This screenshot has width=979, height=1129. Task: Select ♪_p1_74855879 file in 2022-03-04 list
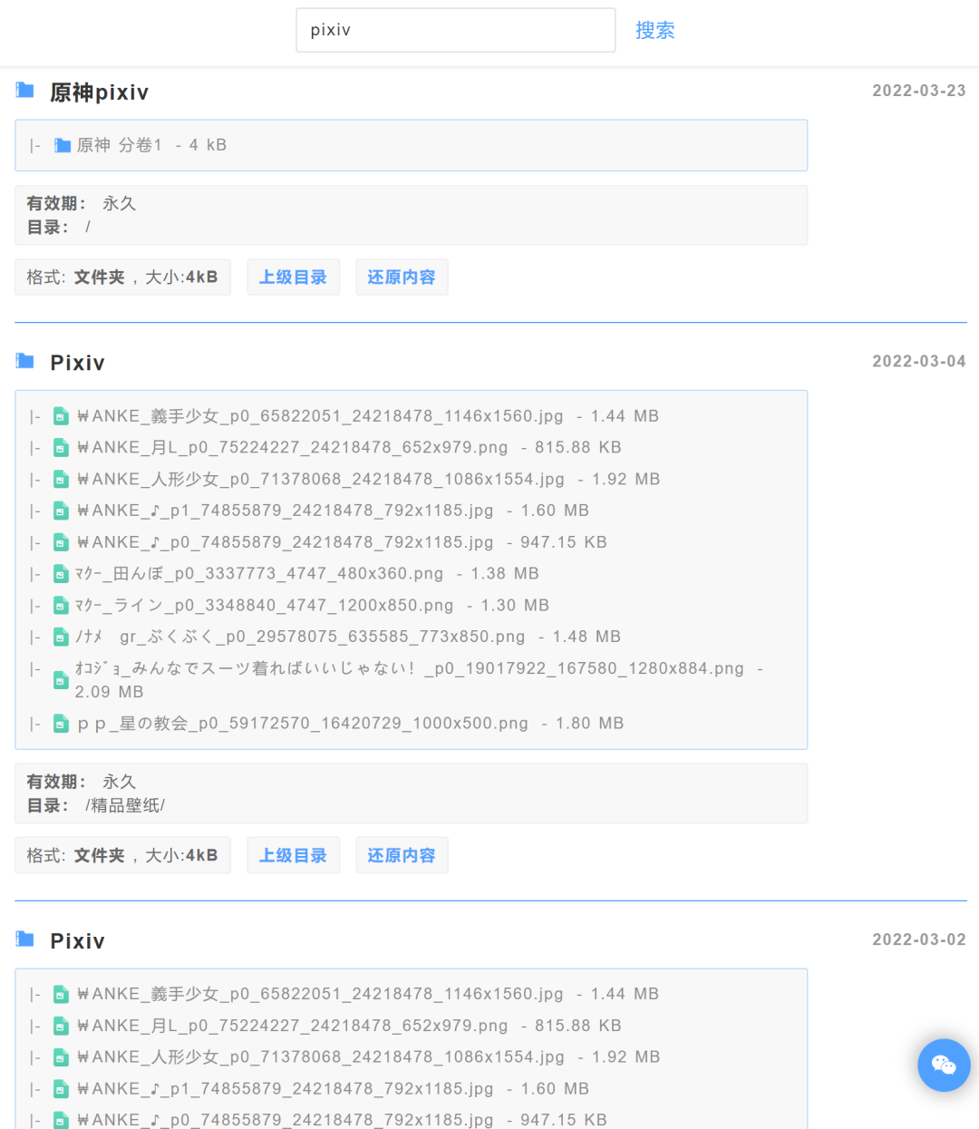285,511
